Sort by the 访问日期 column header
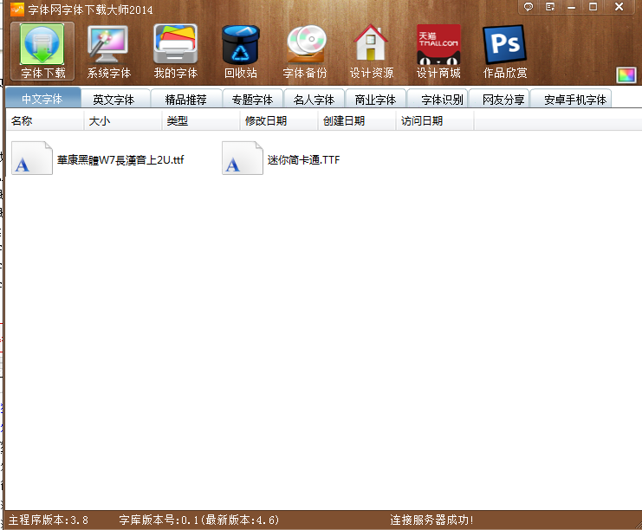Image resolution: width=642 pixels, height=530 pixels. click(435, 120)
